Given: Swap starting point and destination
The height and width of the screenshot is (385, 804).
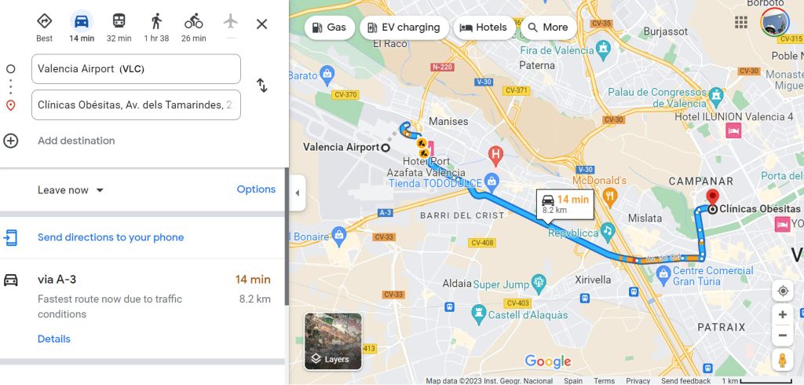Looking at the screenshot, I should (x=262, y=85).
